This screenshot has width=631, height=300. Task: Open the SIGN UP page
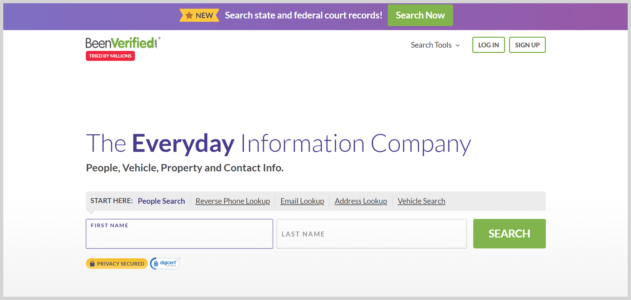tap(527, 45)
